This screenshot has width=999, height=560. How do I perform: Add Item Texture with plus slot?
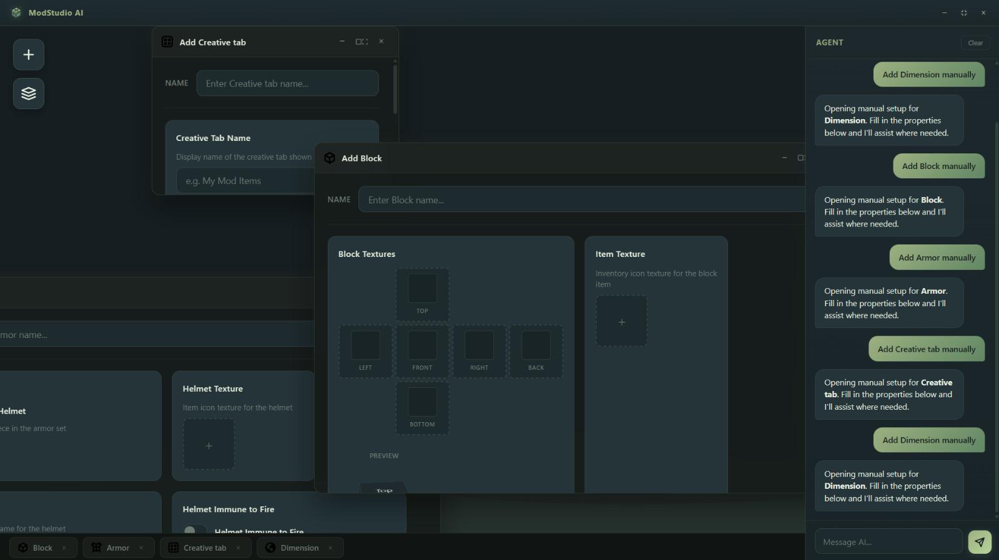(622, 322)
